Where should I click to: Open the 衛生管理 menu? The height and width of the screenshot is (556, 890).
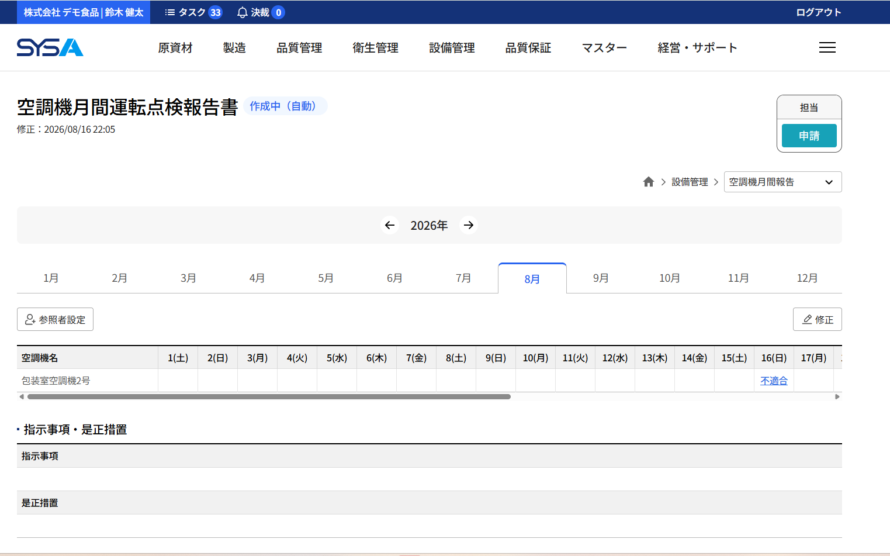click(x=376, y=48)
